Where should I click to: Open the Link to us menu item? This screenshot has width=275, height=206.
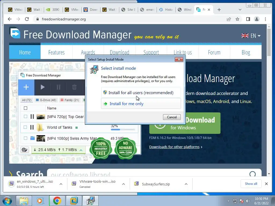point(183,52)
